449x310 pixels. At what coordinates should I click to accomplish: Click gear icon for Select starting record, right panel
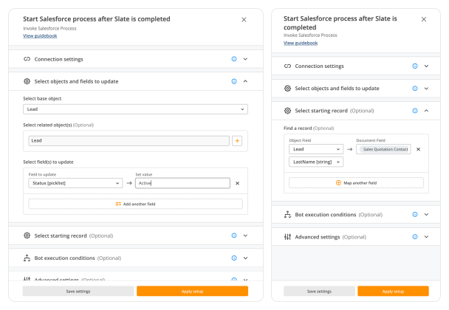tap(287, 111)
